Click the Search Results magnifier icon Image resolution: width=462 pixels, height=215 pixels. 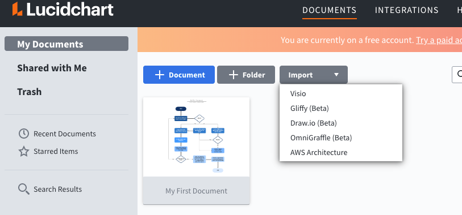[x=24, y=189]
